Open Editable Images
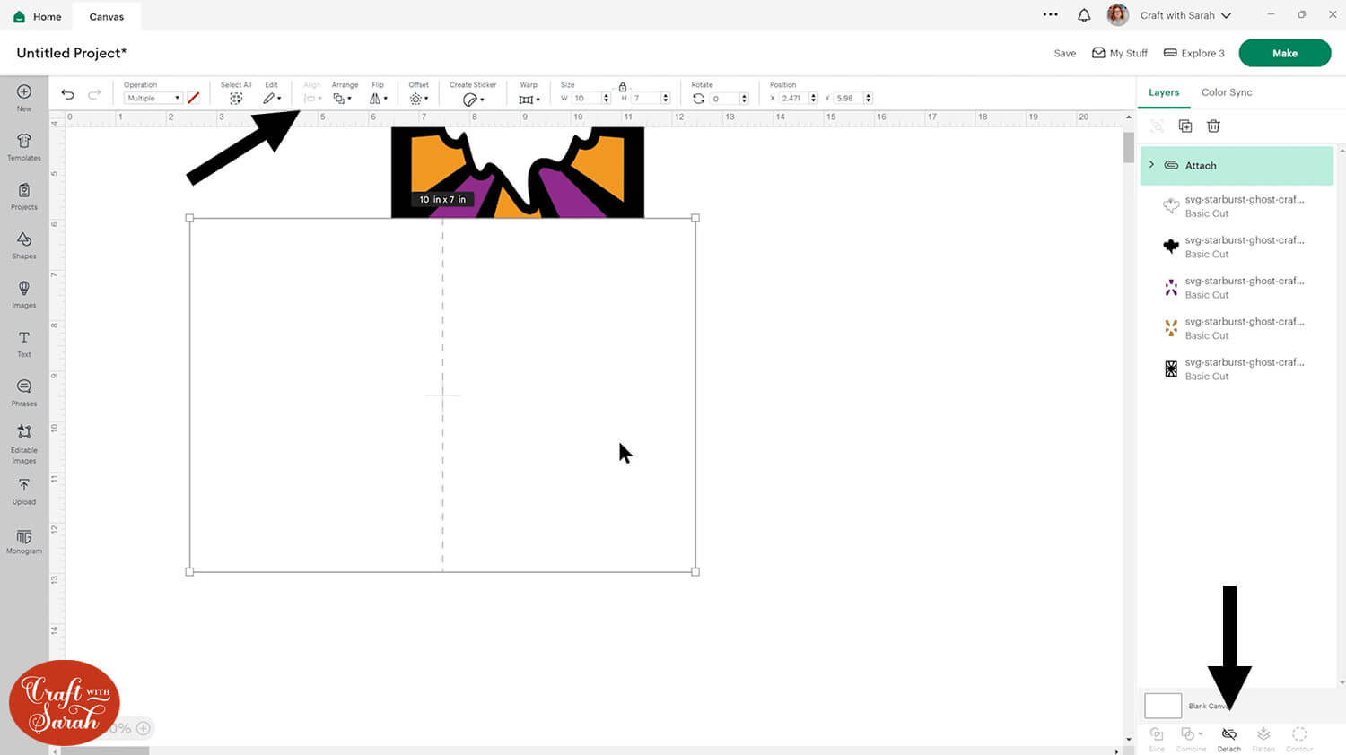The height and width of the screenshot is (755, 1346). click(24, 444)
